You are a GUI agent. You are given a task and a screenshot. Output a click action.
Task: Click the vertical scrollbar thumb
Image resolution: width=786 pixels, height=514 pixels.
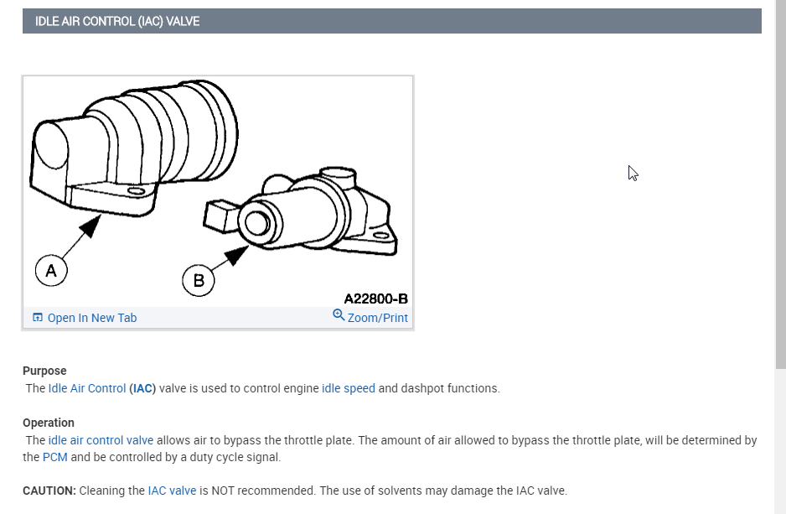tap(780, 184)
